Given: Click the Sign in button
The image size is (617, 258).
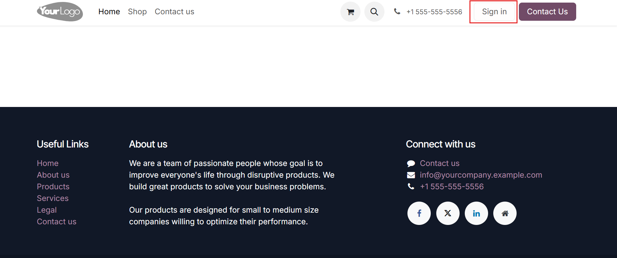Looking at the screenshot, I should 494,12.
